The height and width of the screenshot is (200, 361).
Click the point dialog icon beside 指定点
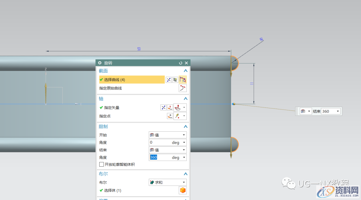click(x=170, y=116)
